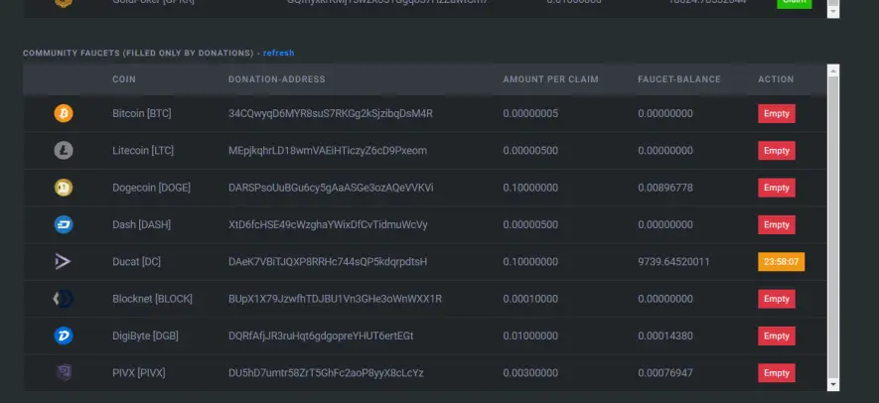Viewport: 879px width, 403px height.
Task: Click PIVX amount per claim 0.00300000
Action: (x=530, y=373)
